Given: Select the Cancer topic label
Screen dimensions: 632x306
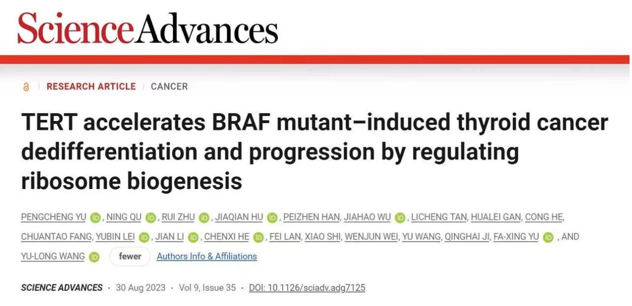Looking at the screenshot, I should point(169,86).
